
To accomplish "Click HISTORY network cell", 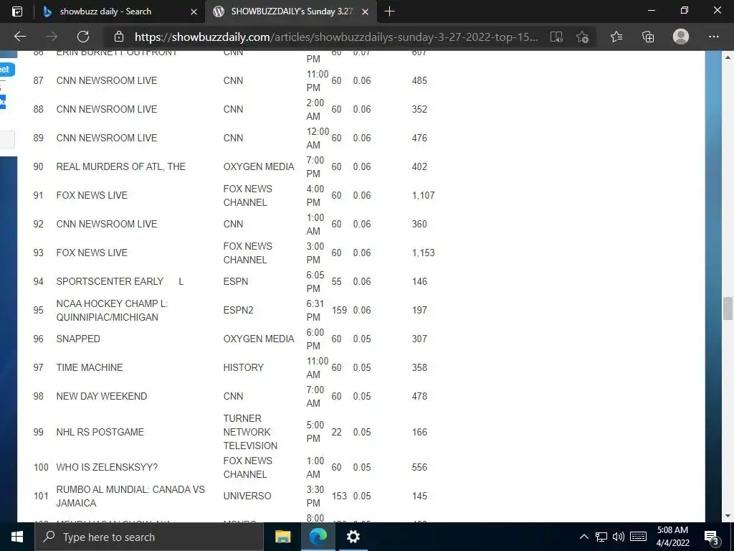I will [244, 367].
